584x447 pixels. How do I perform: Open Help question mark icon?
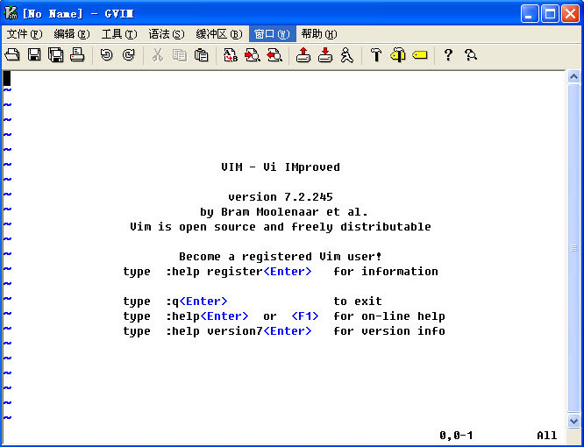pyautogui.click(x=448, y=55)
